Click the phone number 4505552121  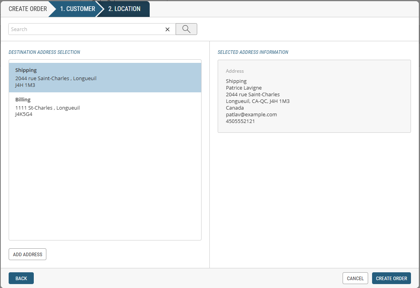coord(240,121)
